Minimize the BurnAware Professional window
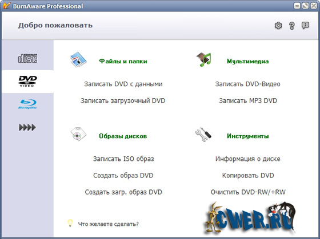320x239 pixels. coord(297,6)
